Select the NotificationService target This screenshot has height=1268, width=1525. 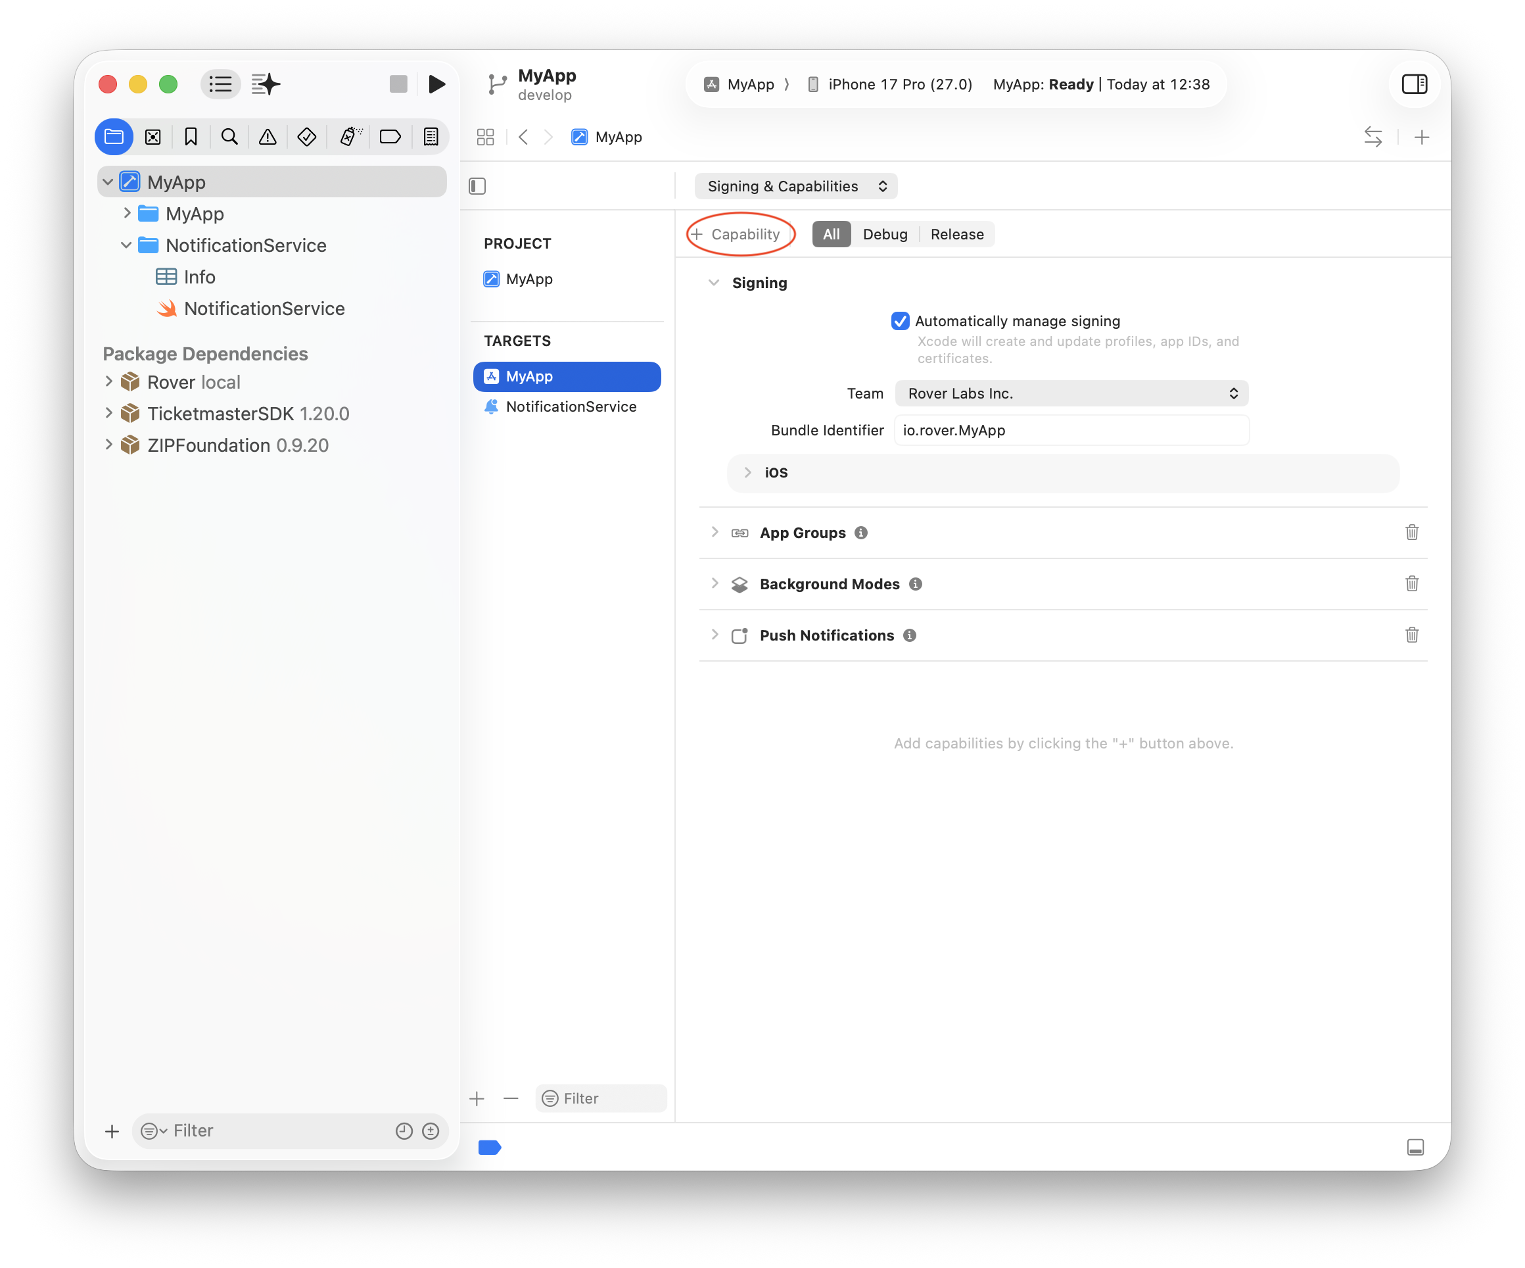(x=567, y=407)
